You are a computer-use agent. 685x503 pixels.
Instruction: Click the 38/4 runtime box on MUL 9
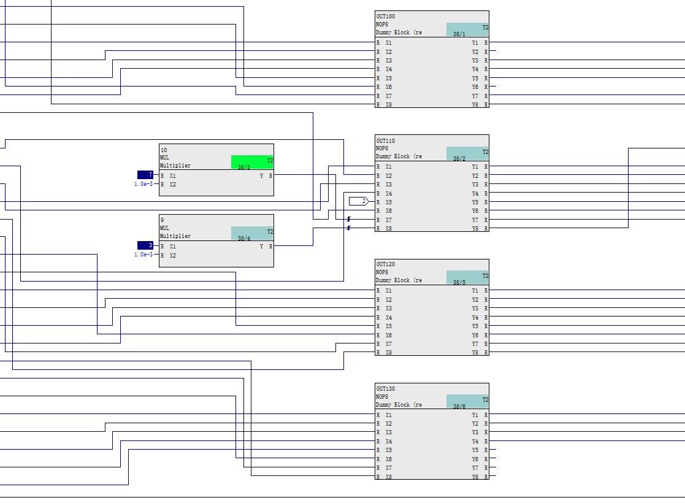pyautogui.click(x=252, y=234)
